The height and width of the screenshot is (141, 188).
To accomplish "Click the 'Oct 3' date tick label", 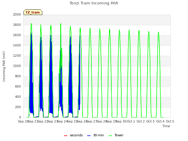I will pyautogui.click(x=150, y=121).
